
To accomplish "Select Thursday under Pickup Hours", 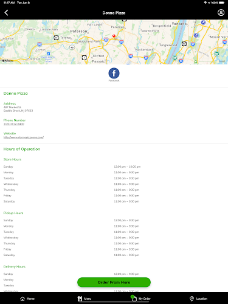I will 9,243.
